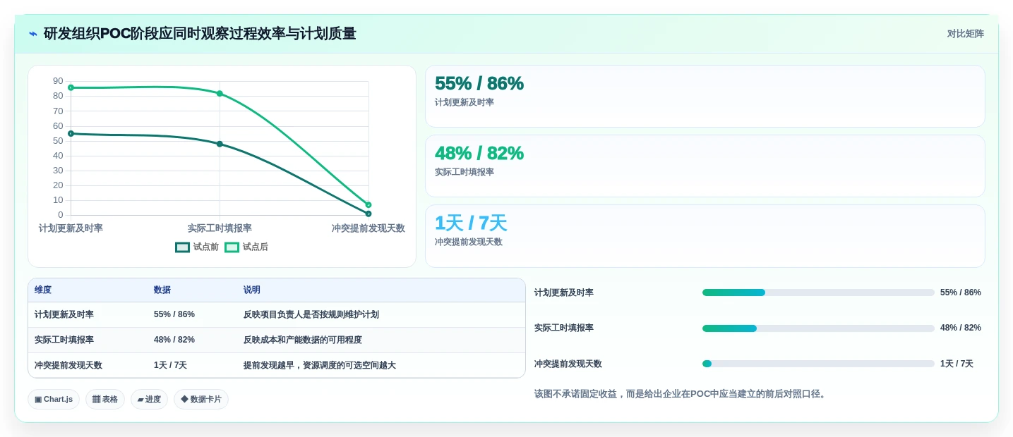Click the 1天 / 7天 progress value label
The image size is (1013, 437).
coord(957,364)
